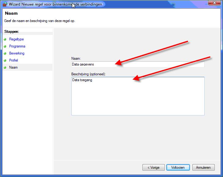The height and width of the screenshot is (177, 223).
Task: Open the Regeltype step
Action: click(16, 39)
